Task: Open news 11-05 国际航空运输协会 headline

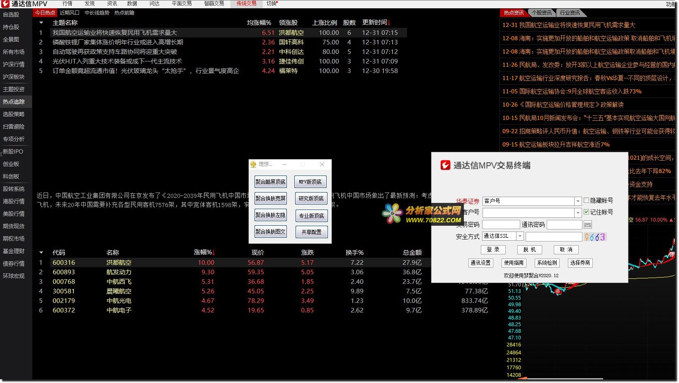Action: (x=572, y=91)
